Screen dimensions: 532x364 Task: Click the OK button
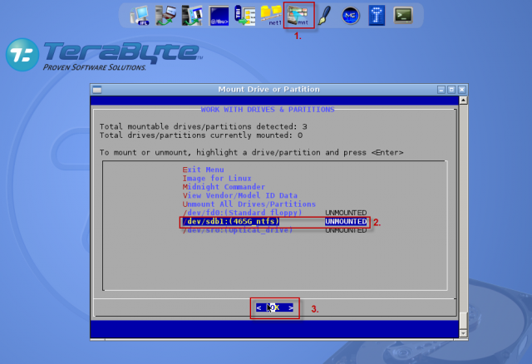[274, 307]
